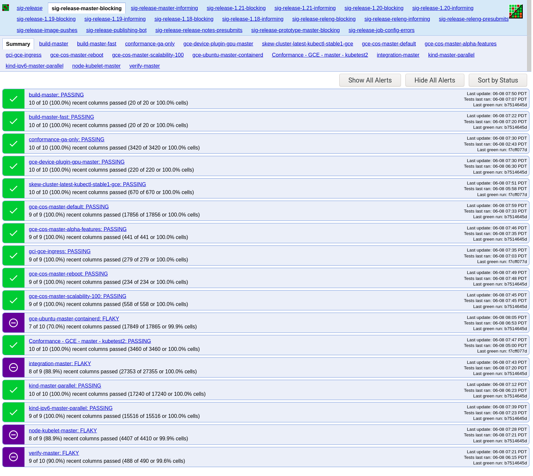Open the build-master tab
Image resolution: width=533 pixels, height=476 pixels.
point(54,44)
